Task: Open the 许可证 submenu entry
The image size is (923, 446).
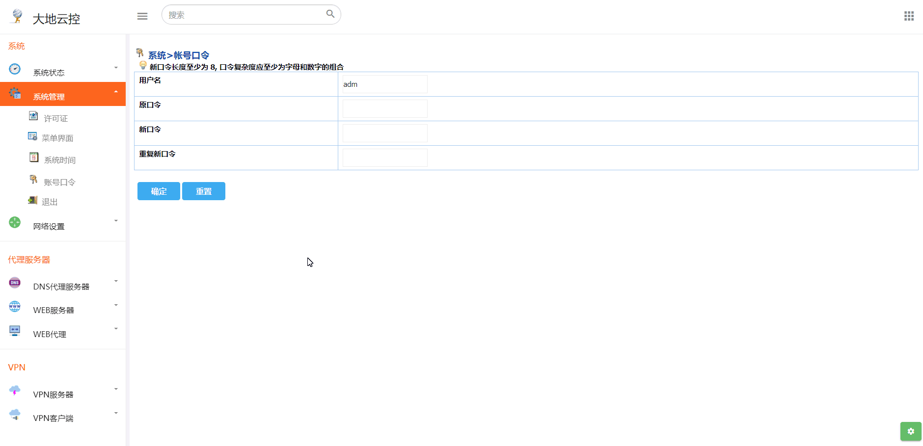Action: pos(56,118)
